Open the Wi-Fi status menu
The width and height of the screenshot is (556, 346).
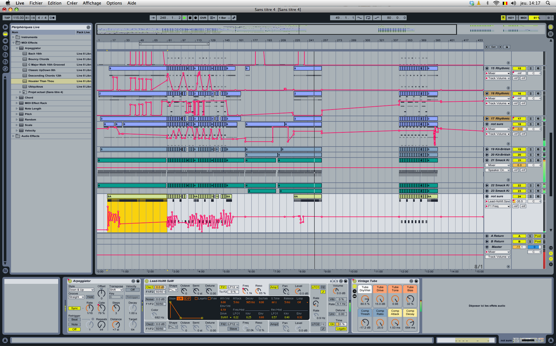496,3
